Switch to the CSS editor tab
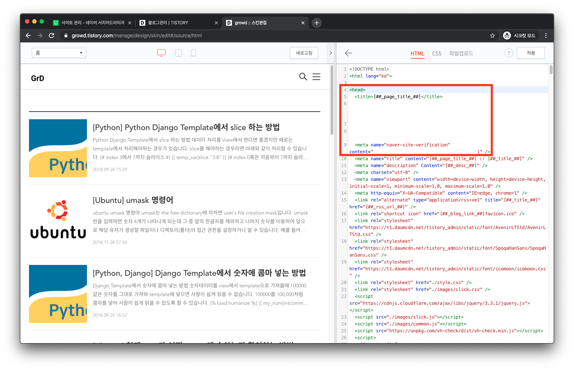Screen dimensions: 574x370 tap(437, 54)
